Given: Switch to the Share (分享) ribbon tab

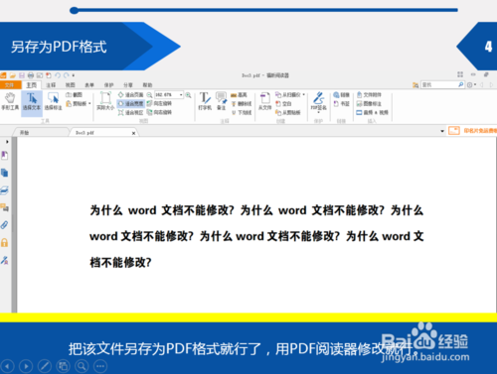Looking at the screenshot, I should click(x=128, y=85).
